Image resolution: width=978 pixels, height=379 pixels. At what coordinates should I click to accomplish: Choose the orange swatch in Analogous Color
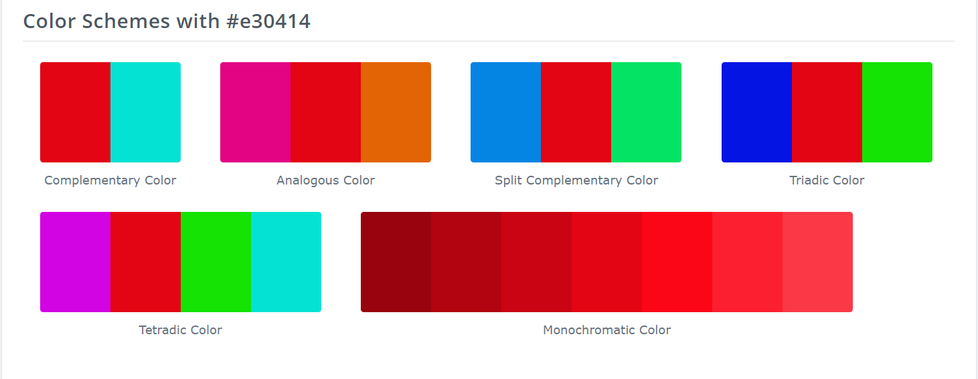click(x=396, y=112)
